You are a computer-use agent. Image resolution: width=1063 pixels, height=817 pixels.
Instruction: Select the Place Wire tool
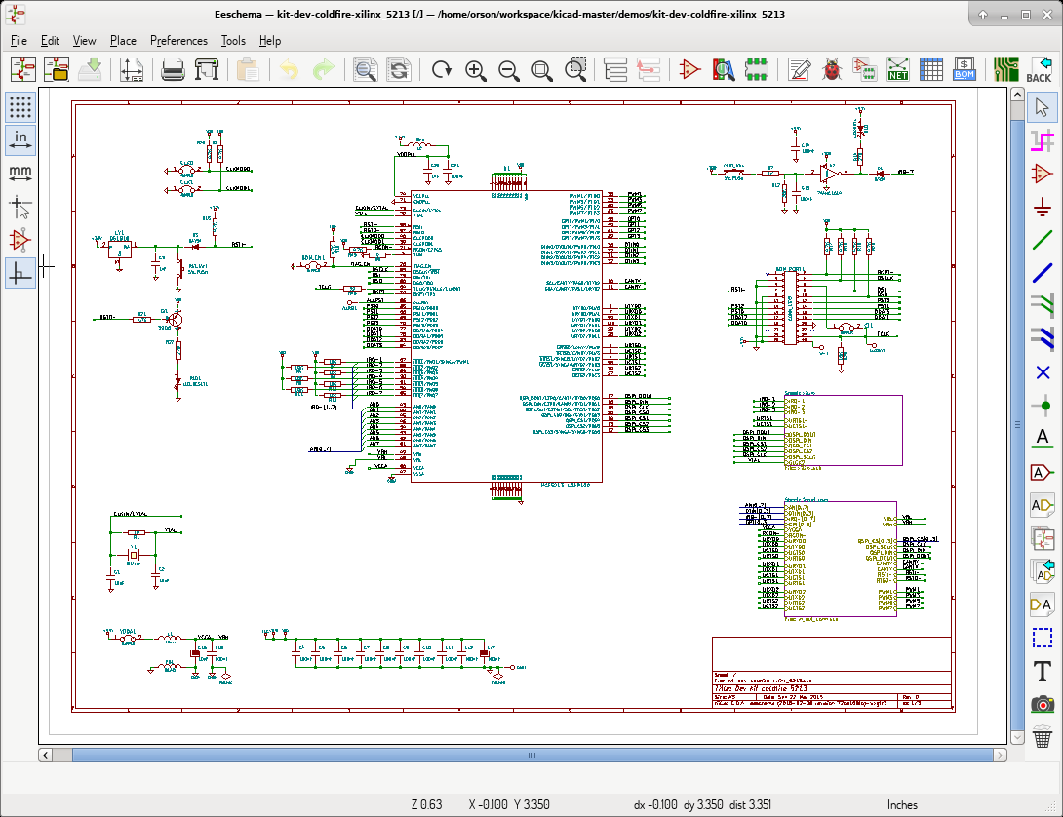coord(1043,240)
